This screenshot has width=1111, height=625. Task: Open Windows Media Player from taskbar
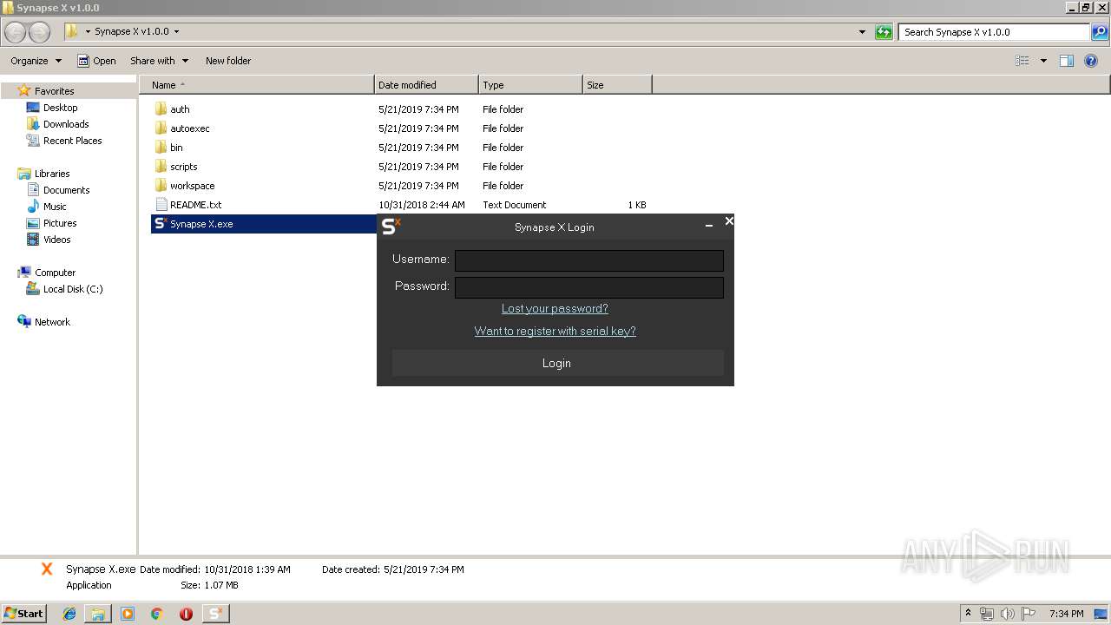click(x=128, y=614)
